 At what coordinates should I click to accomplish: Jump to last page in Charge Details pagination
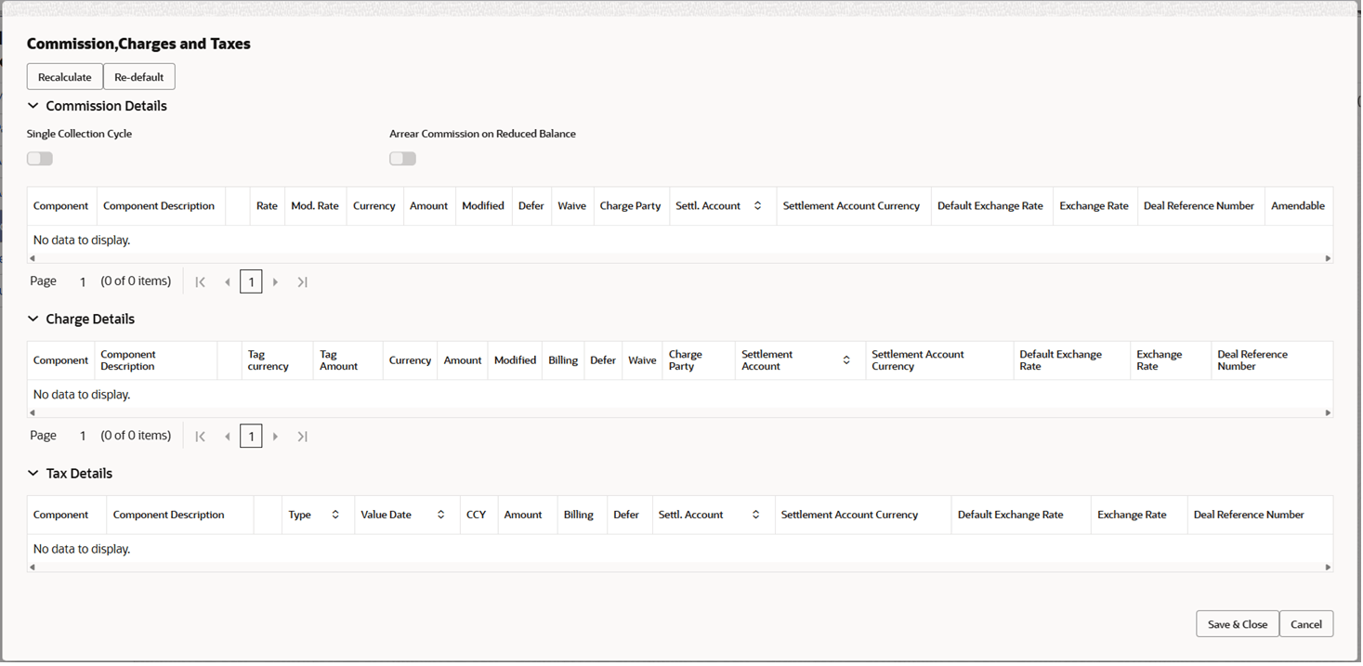302,435
